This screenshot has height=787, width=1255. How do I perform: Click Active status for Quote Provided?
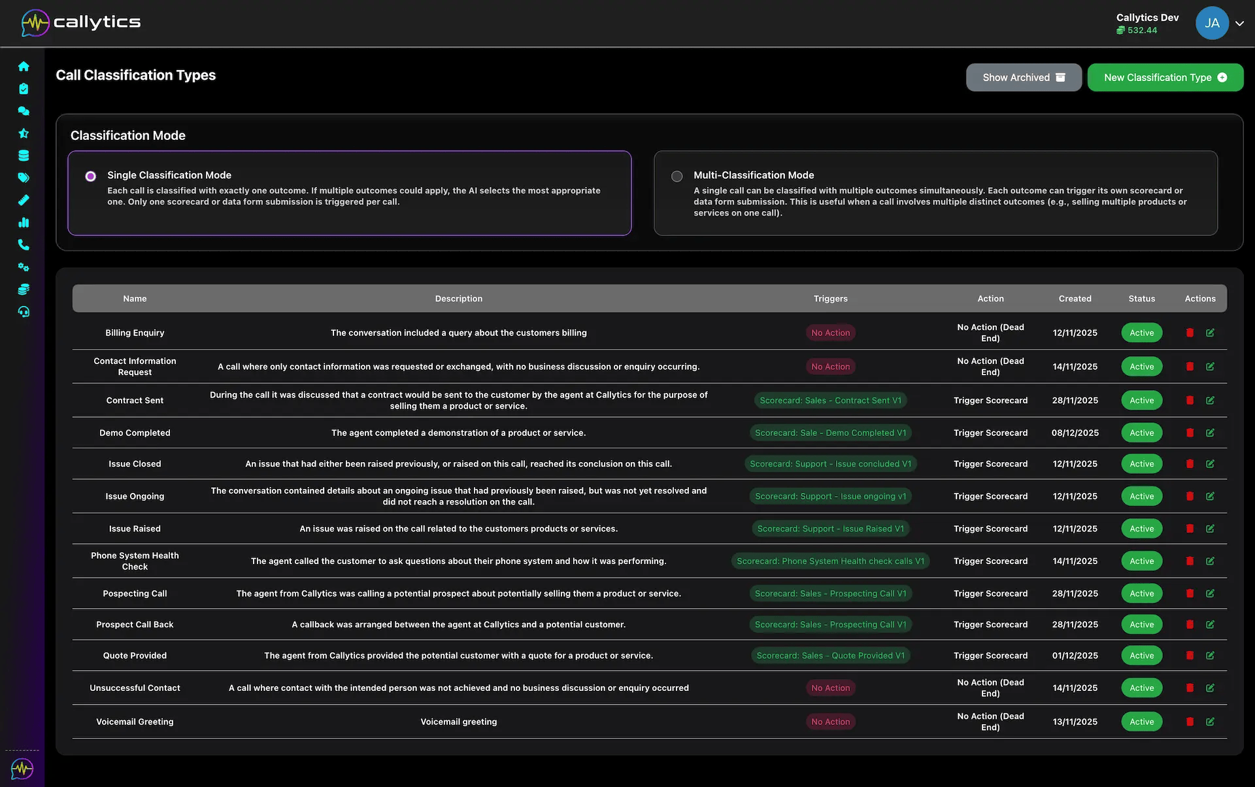(1141, 655)
